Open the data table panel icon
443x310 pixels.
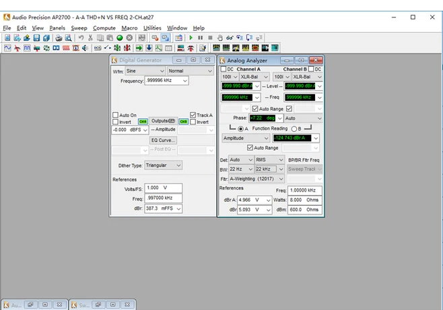168,48
